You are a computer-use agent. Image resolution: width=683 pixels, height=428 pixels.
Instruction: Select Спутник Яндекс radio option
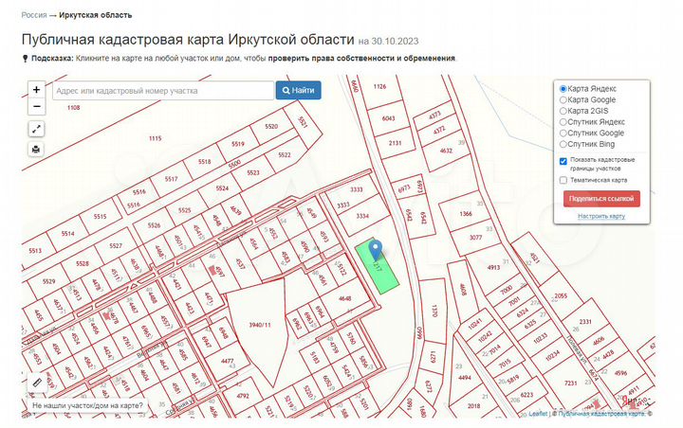[563, 122]
